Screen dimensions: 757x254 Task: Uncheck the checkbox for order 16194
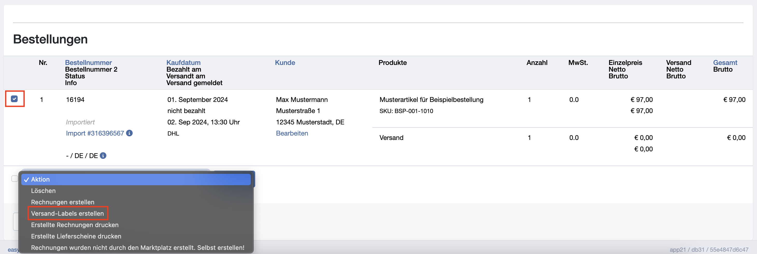coord(15,99)
